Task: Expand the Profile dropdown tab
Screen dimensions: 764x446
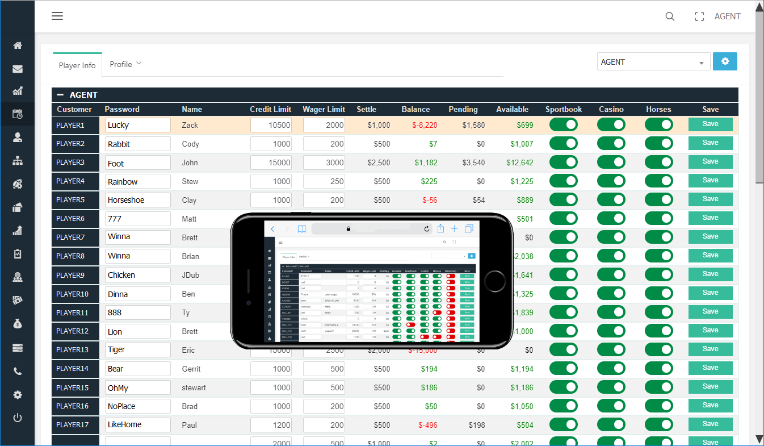Action: click(125, 64)
